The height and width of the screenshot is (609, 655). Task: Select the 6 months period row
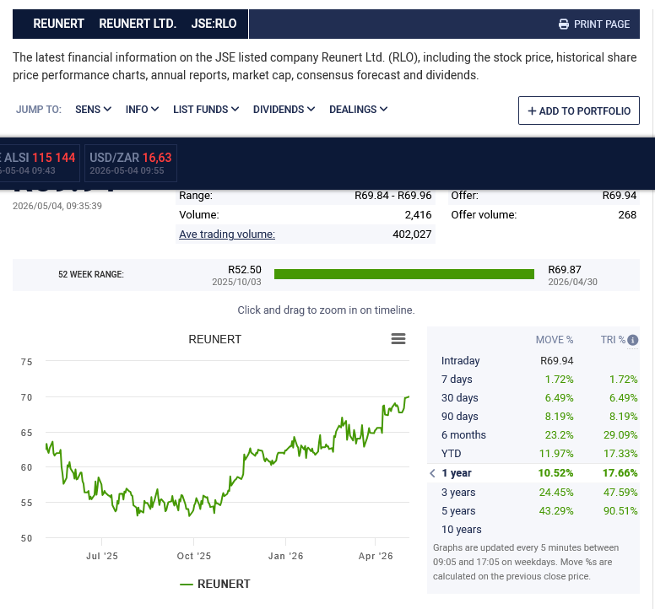[x=533, y=435]
